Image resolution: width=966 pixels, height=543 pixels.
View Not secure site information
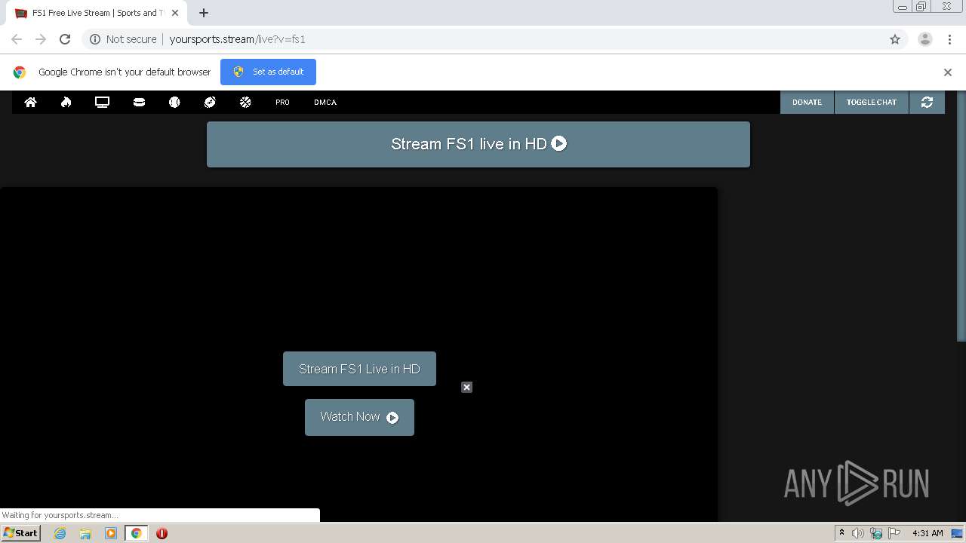coord(123,39)
